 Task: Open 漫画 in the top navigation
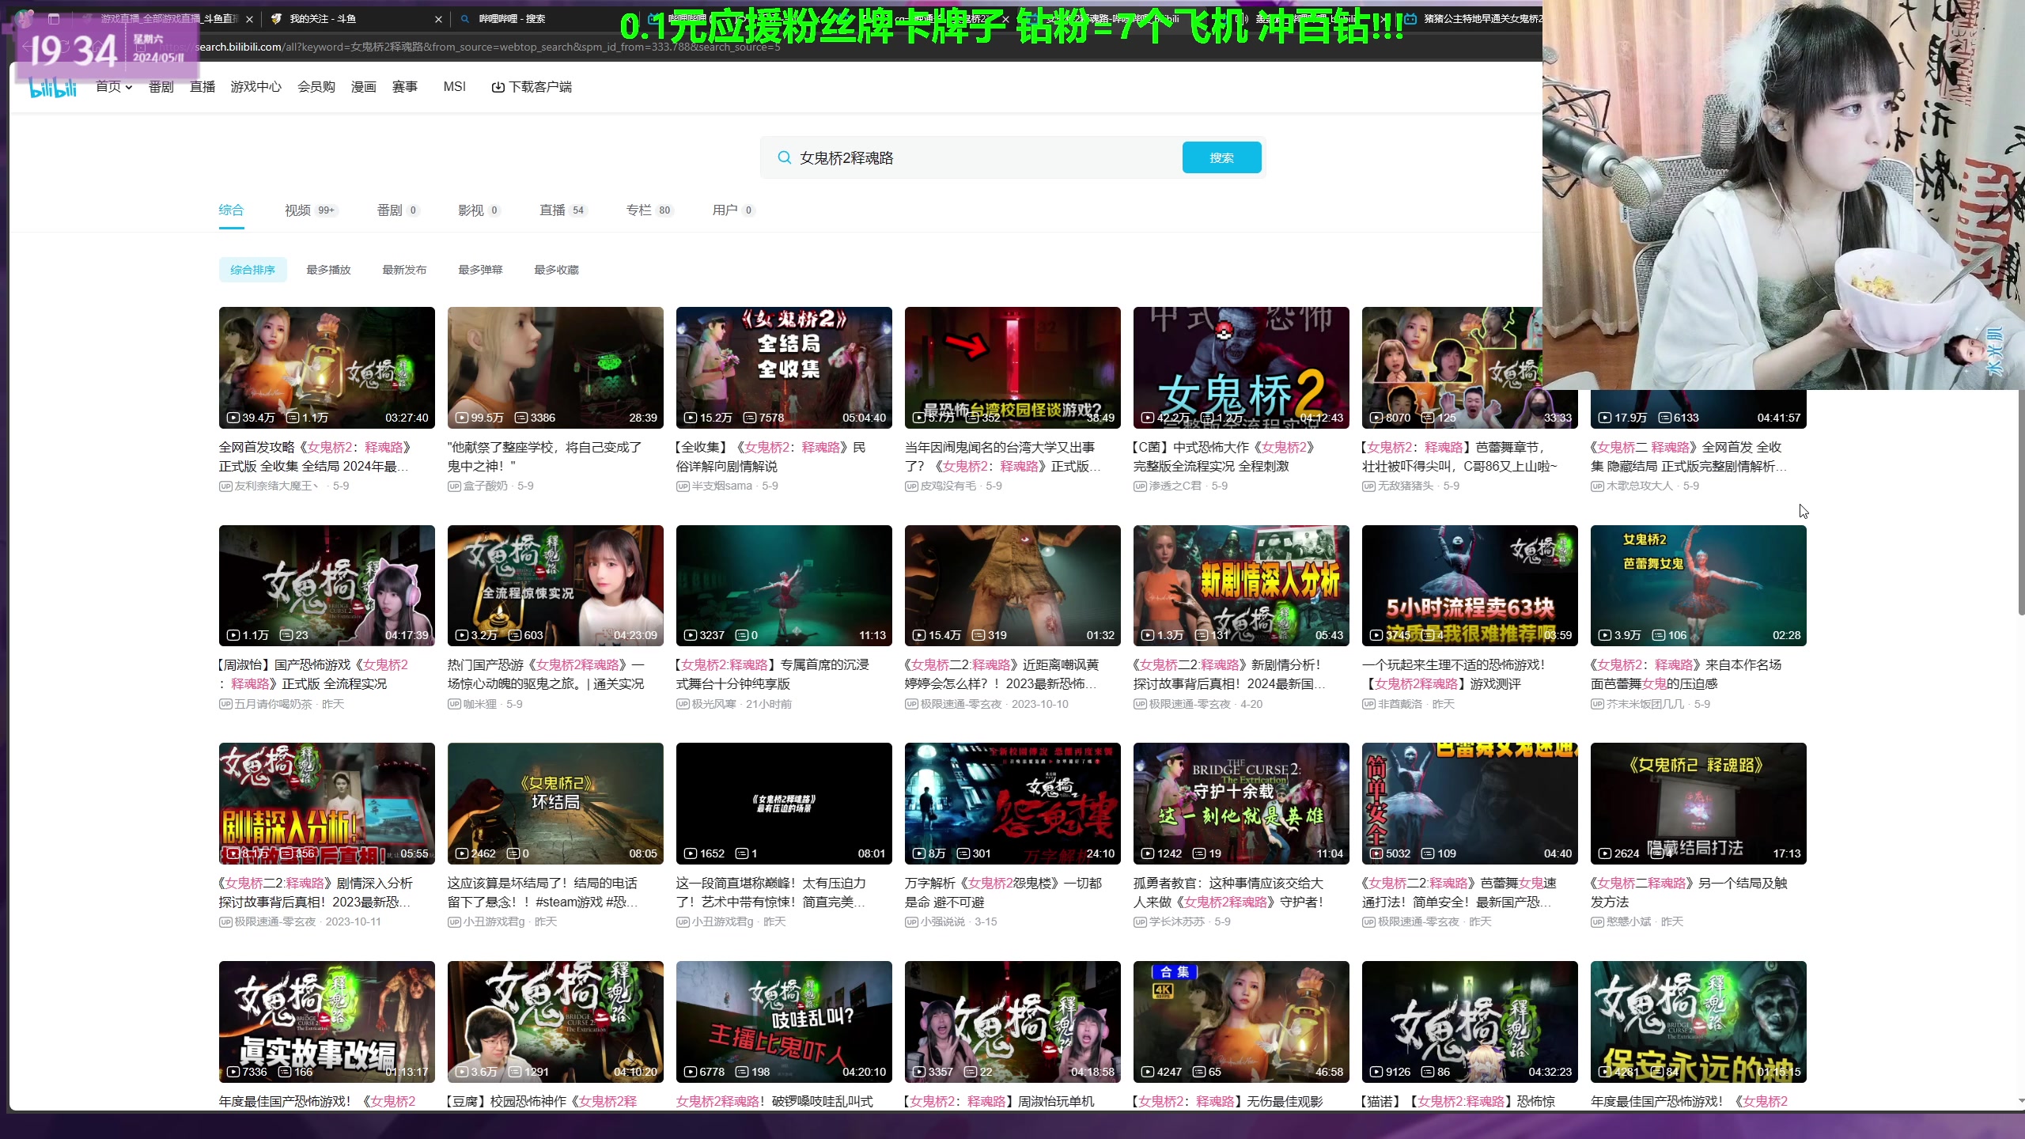pos(364,87)
